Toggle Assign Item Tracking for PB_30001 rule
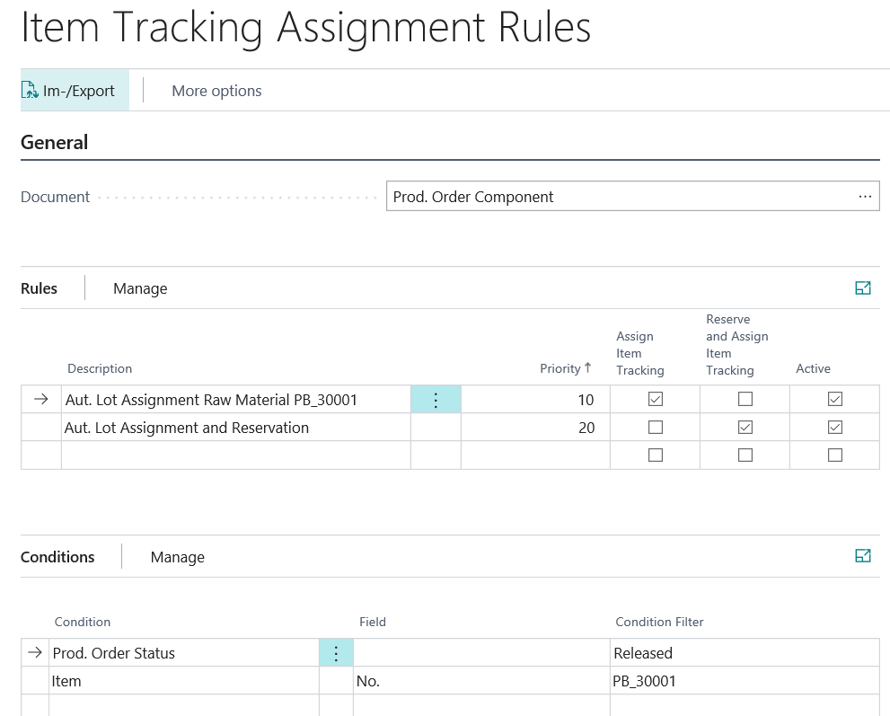The width and height of the screenshot is (890, 716). pos(656,399)
